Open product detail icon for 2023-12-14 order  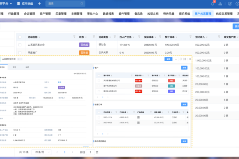pos(138,117)
